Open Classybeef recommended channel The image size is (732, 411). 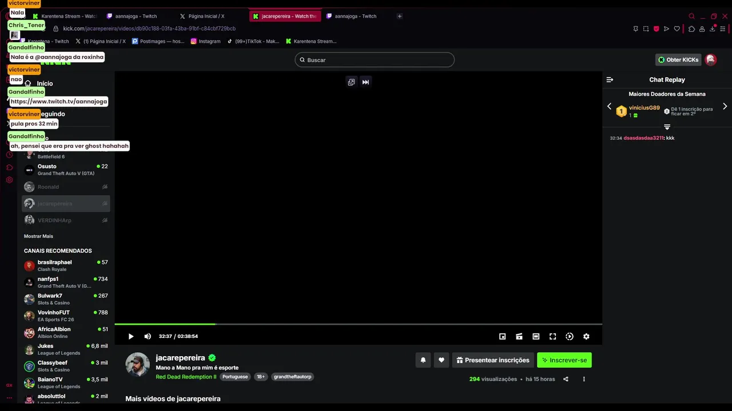(66, 366)
